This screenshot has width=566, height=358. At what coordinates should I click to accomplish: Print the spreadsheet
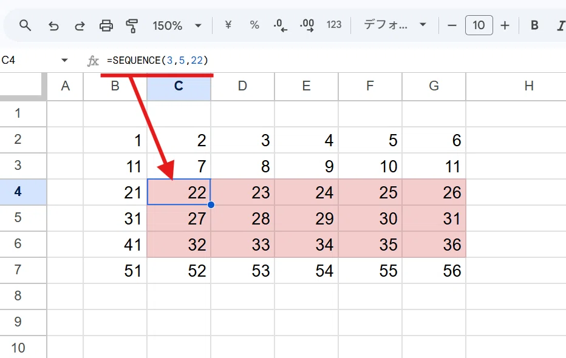click(106, 25)
